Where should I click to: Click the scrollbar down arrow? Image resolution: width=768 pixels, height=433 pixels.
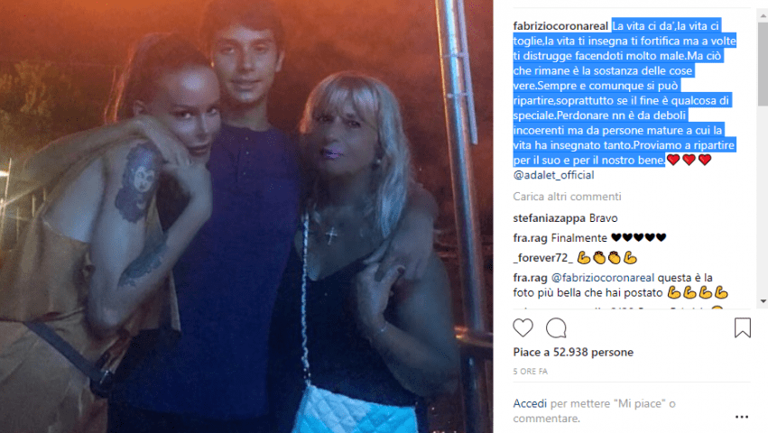coord(763,301)
